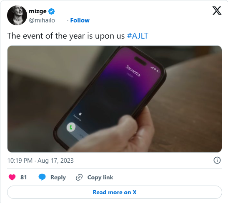Click the Reply label

pyautogui.click(x=58, y=177)
